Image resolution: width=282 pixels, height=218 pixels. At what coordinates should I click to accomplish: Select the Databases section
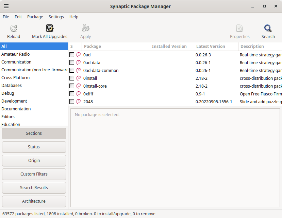click(x=34, y=85)
